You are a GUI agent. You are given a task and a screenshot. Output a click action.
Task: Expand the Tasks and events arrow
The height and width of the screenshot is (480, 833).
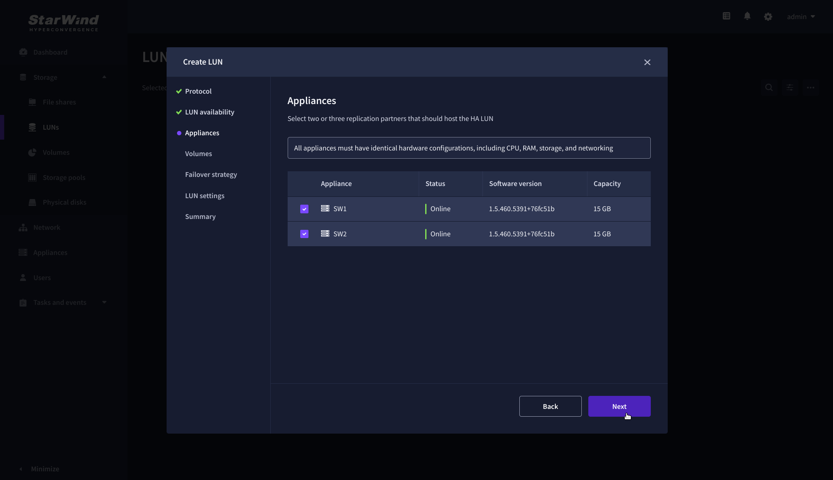pos(104,302)
